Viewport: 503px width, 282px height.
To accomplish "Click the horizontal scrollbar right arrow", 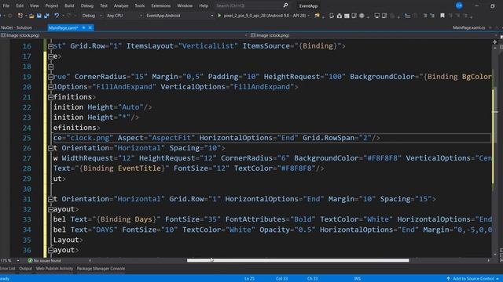I will pyautogui.click(x=489, y=261).
